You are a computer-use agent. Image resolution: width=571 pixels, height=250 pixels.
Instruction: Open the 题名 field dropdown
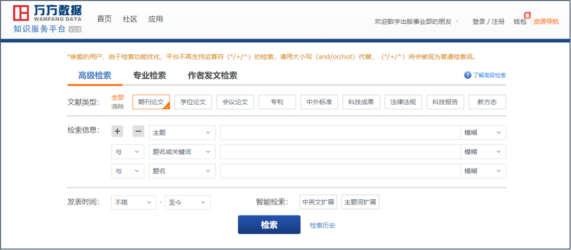click(182, 171)
